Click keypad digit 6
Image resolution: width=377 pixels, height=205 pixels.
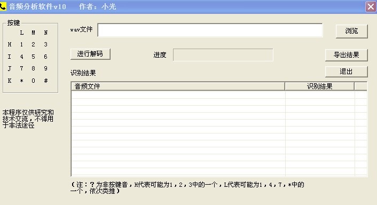pyautogui.click(x=46, y=57)
